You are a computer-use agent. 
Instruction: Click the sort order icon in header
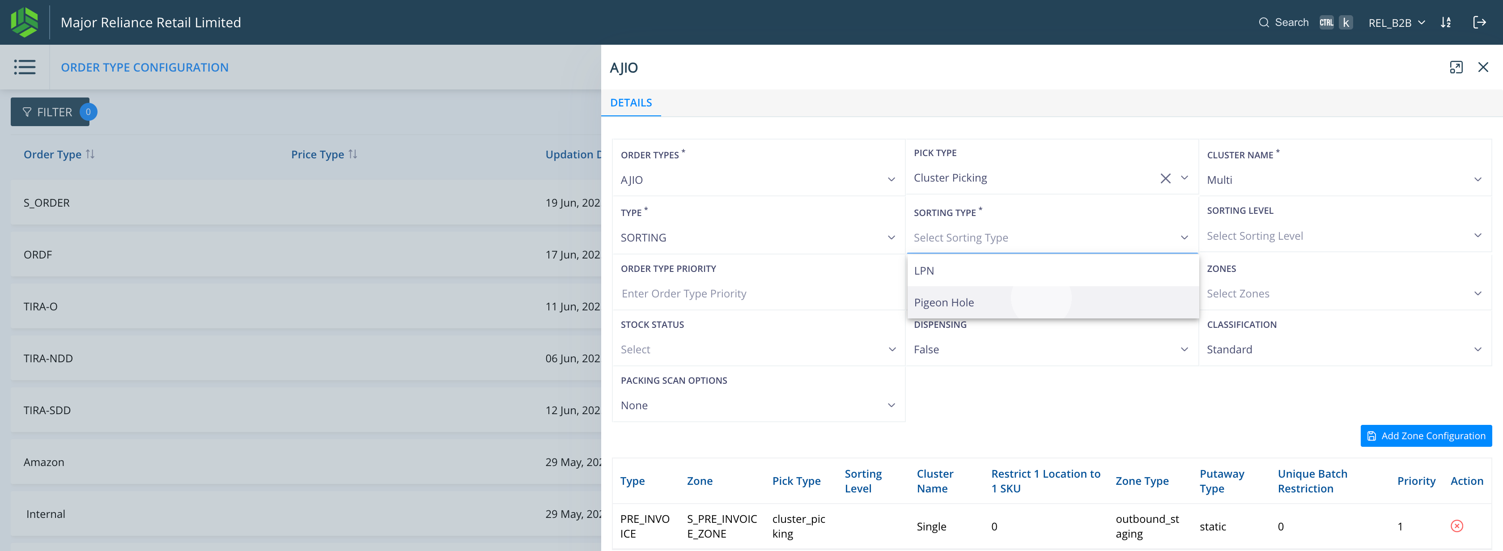1446,22
